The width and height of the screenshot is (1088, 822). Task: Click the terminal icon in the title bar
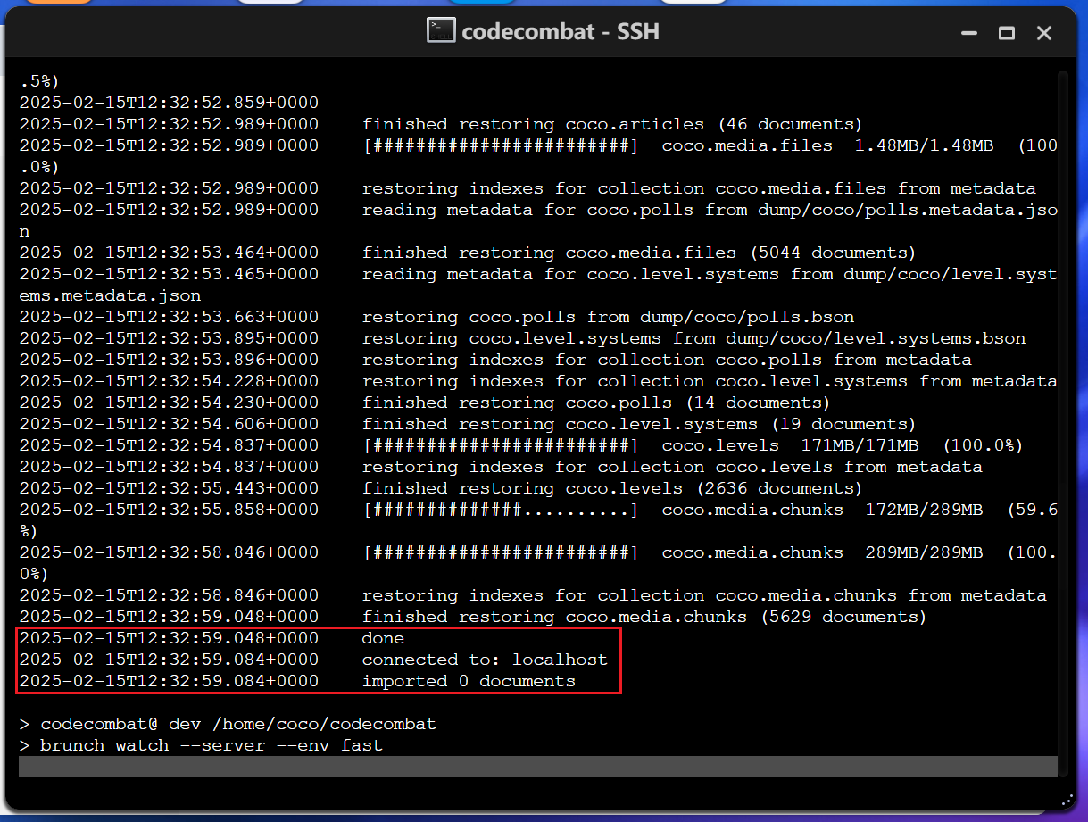(441, 31)
